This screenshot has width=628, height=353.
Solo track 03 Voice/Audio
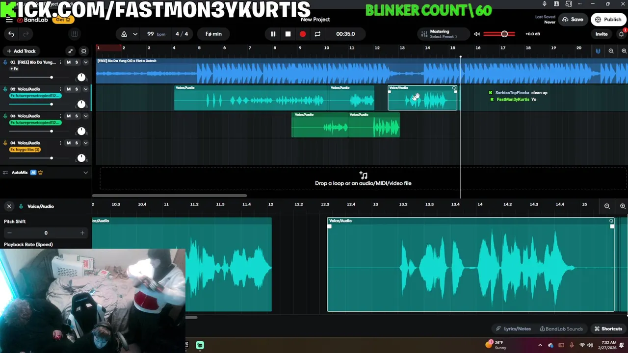pyautogui.click(x=77, y=116)
